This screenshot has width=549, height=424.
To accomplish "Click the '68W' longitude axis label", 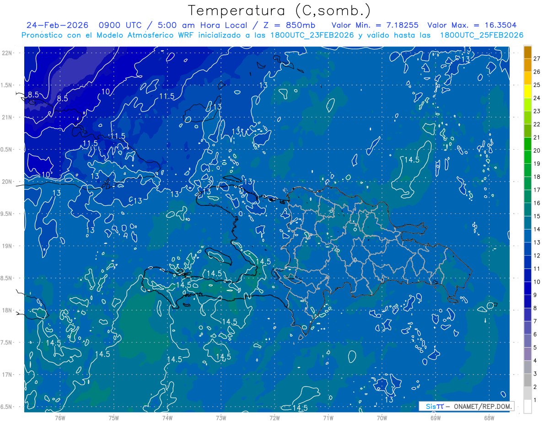I will coord(489,418).
